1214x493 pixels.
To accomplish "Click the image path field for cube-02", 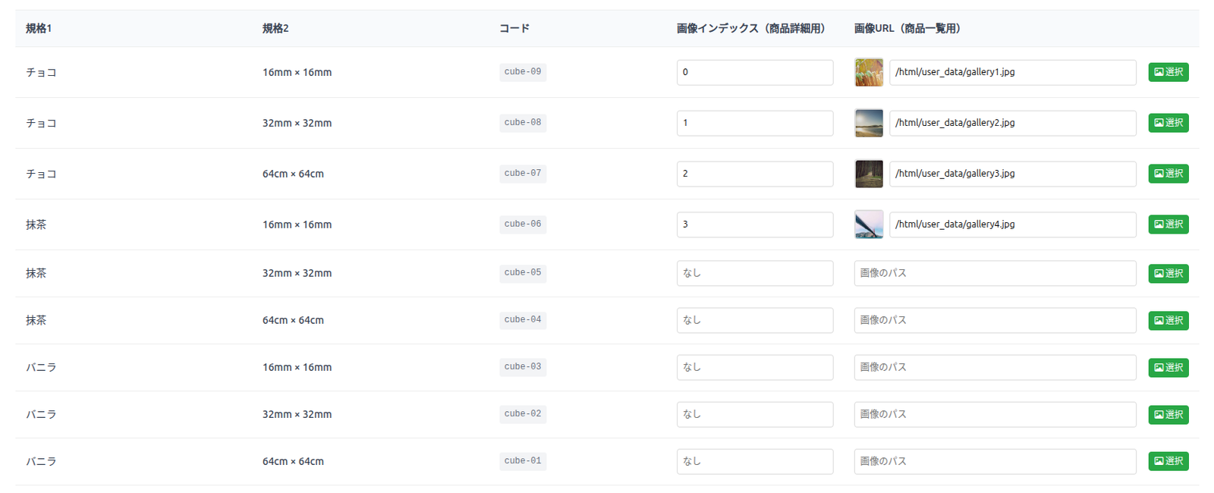I will pos(995,414).
